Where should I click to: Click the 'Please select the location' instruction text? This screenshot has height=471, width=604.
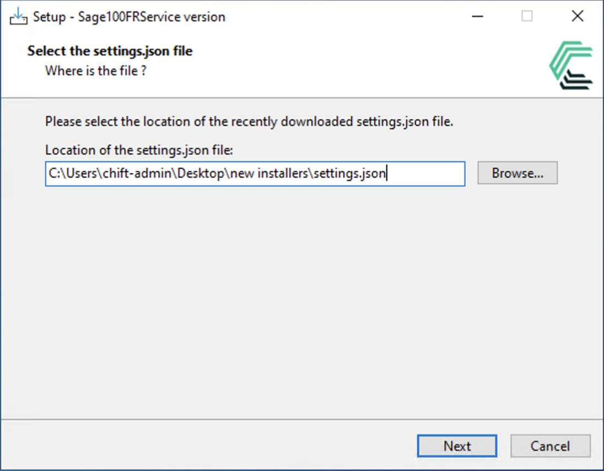click(249, 122)
